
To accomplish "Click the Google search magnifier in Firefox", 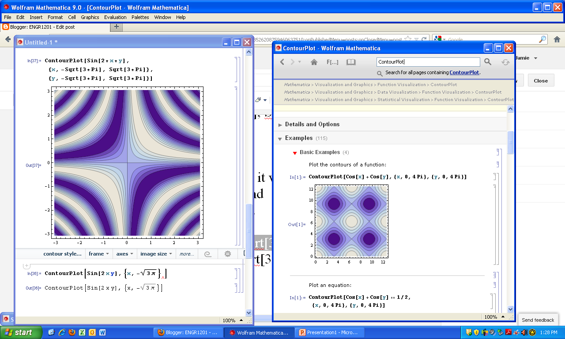I will [x=542, y=39].
